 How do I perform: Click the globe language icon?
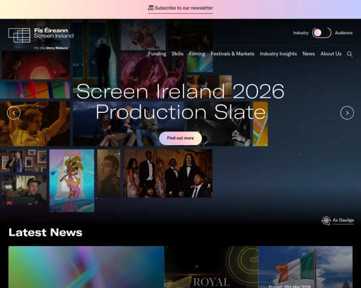click(326, 221)
